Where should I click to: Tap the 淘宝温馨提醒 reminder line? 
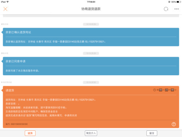point(36,107)
